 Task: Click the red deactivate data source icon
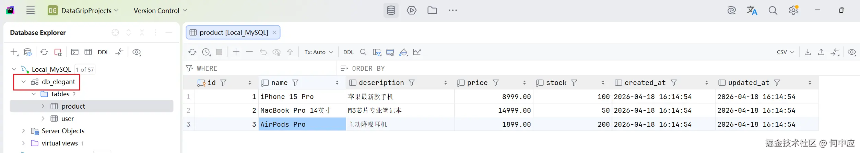[58, 52]
